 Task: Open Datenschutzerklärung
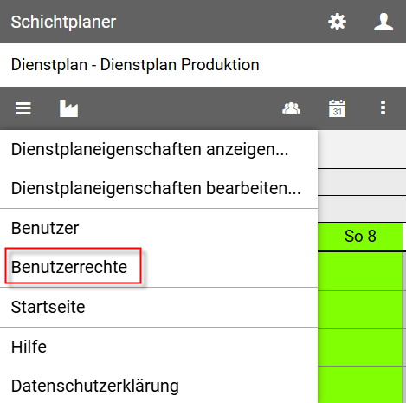(x=158, y=386)
